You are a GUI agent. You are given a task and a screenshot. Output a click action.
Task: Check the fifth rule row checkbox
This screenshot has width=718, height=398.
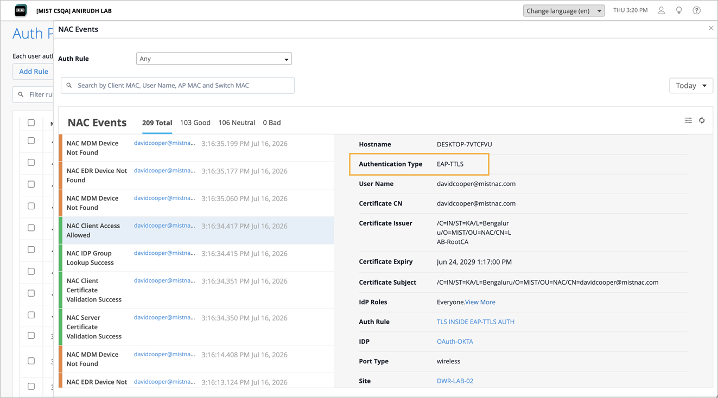pyautogui.click(x=31, y=228)
